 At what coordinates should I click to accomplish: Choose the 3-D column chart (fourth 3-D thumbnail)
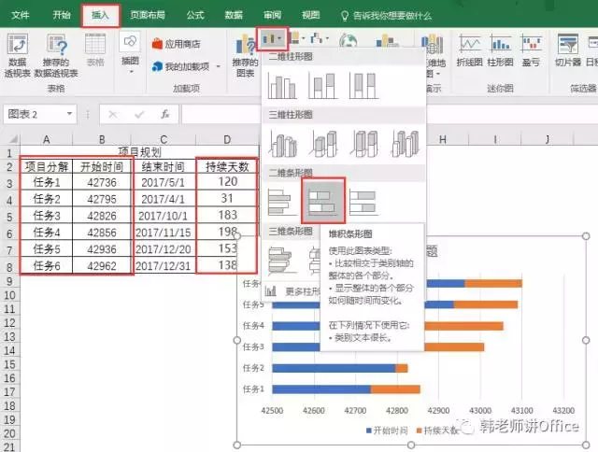[405, 144]
